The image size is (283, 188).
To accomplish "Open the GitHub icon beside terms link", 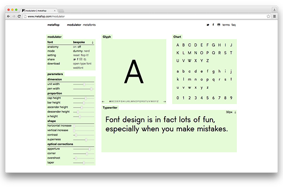I will (x=219, y=25).
